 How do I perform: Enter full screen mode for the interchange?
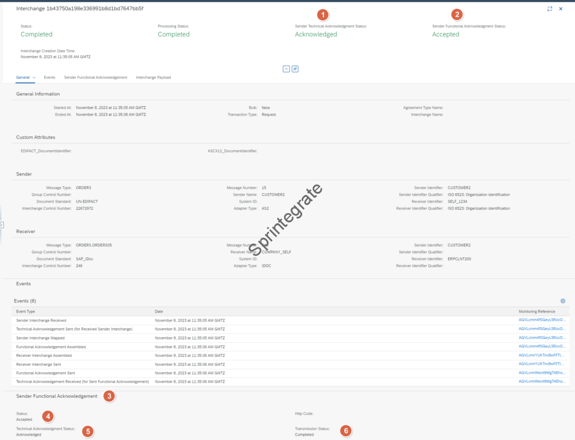[550, 9]
